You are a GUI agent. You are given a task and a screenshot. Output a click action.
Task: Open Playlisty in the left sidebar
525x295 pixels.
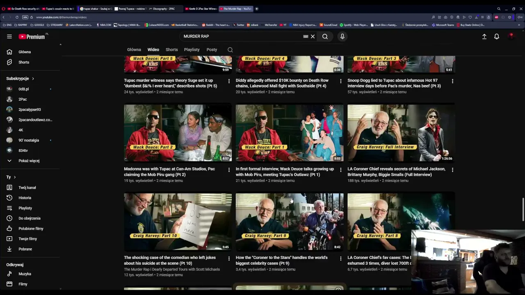pyautogui.click(x=25, y=208)
